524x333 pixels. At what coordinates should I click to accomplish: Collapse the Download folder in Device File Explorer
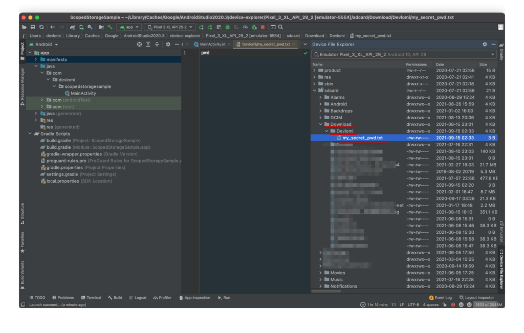(320, 124)
